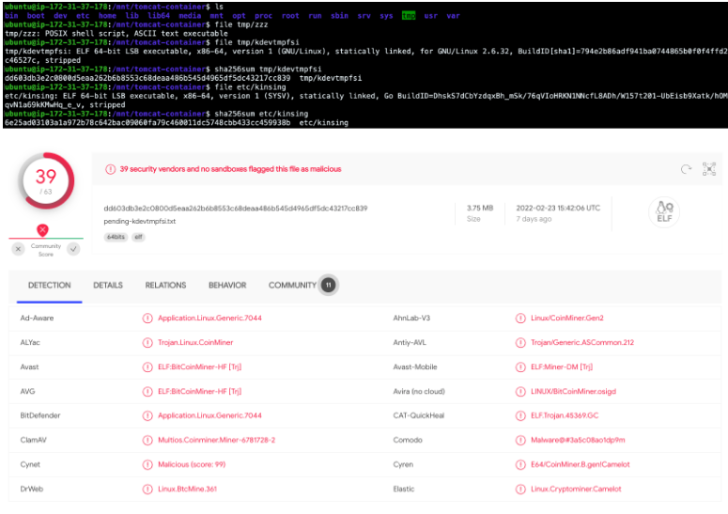The image size is (728, 514).
Task: Switch to the DETAILS tab
Action: point(108,286)
